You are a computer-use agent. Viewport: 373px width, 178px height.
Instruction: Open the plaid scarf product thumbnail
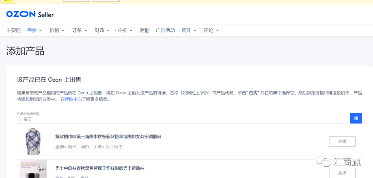[33, 142]
